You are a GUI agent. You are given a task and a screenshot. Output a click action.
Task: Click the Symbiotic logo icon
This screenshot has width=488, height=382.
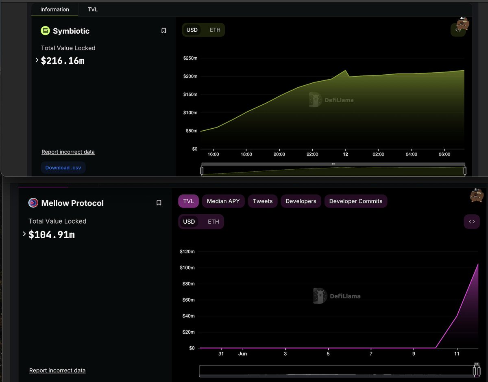point(45,30)
